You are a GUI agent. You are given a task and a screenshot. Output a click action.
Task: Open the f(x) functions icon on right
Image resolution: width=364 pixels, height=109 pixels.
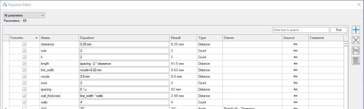pyautogui.click(x=356, y=50)
